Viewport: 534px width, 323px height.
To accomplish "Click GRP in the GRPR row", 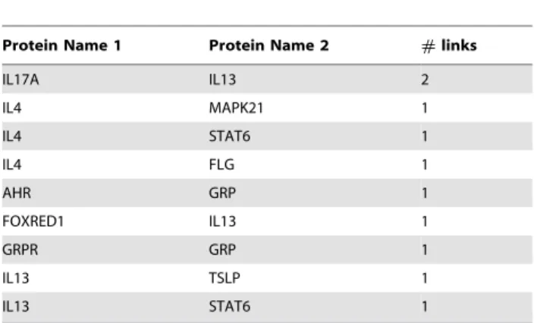I will 222,249.
